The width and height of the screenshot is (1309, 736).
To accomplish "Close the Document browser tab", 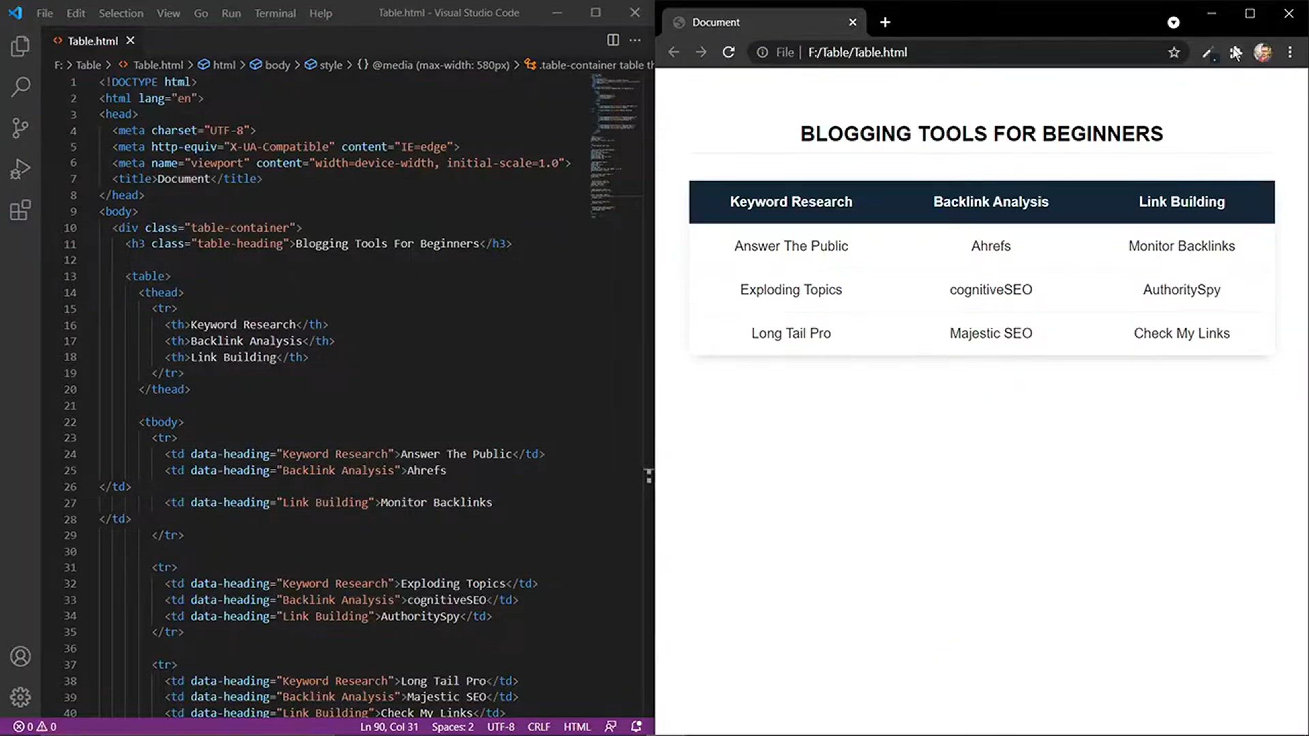I will pos(853,22).
